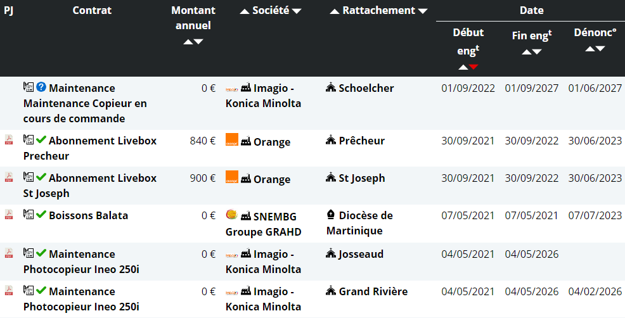Open Grand Rivière rattachement link
The image size is (625, 318).
(x=373, y=291)
